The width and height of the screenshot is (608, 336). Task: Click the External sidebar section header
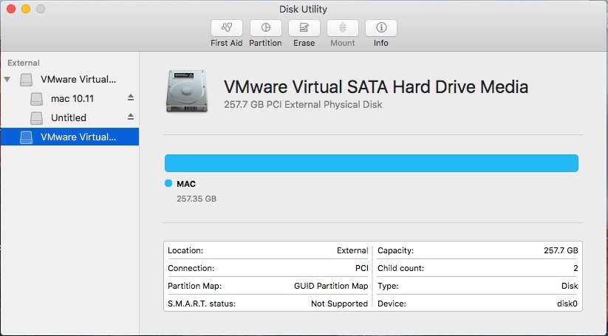tap(23, 63)
